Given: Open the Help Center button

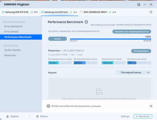Looking at the screenshot, I should [x=143, y=116].
